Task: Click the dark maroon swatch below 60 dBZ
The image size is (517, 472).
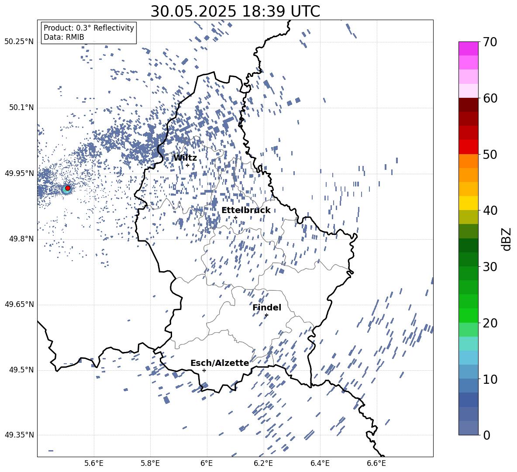Action: pyautogui.click(x=469, y=105)
